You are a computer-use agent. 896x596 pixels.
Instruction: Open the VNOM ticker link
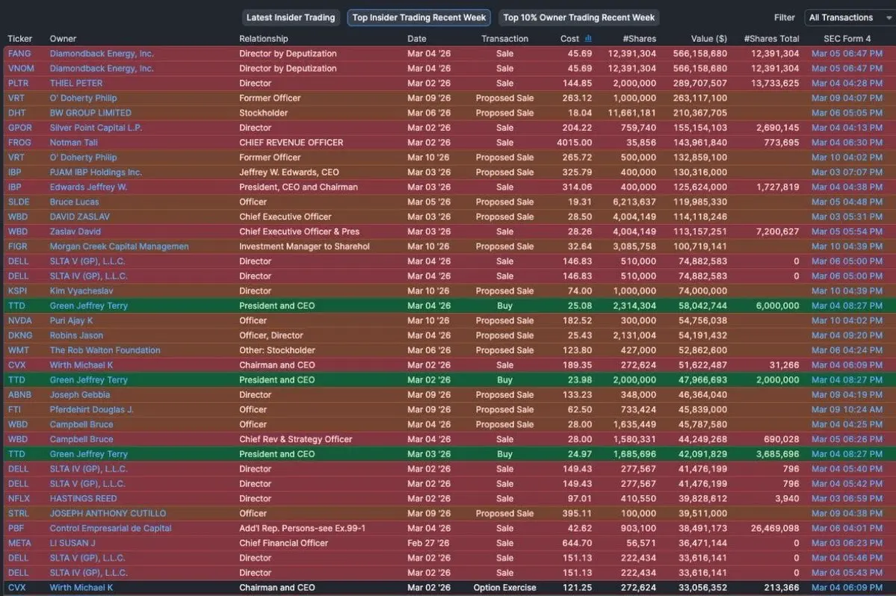[21, 69]
